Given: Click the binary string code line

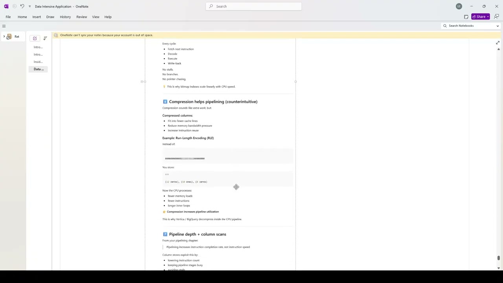Looking at the screenshot, I should pos(185,158).
